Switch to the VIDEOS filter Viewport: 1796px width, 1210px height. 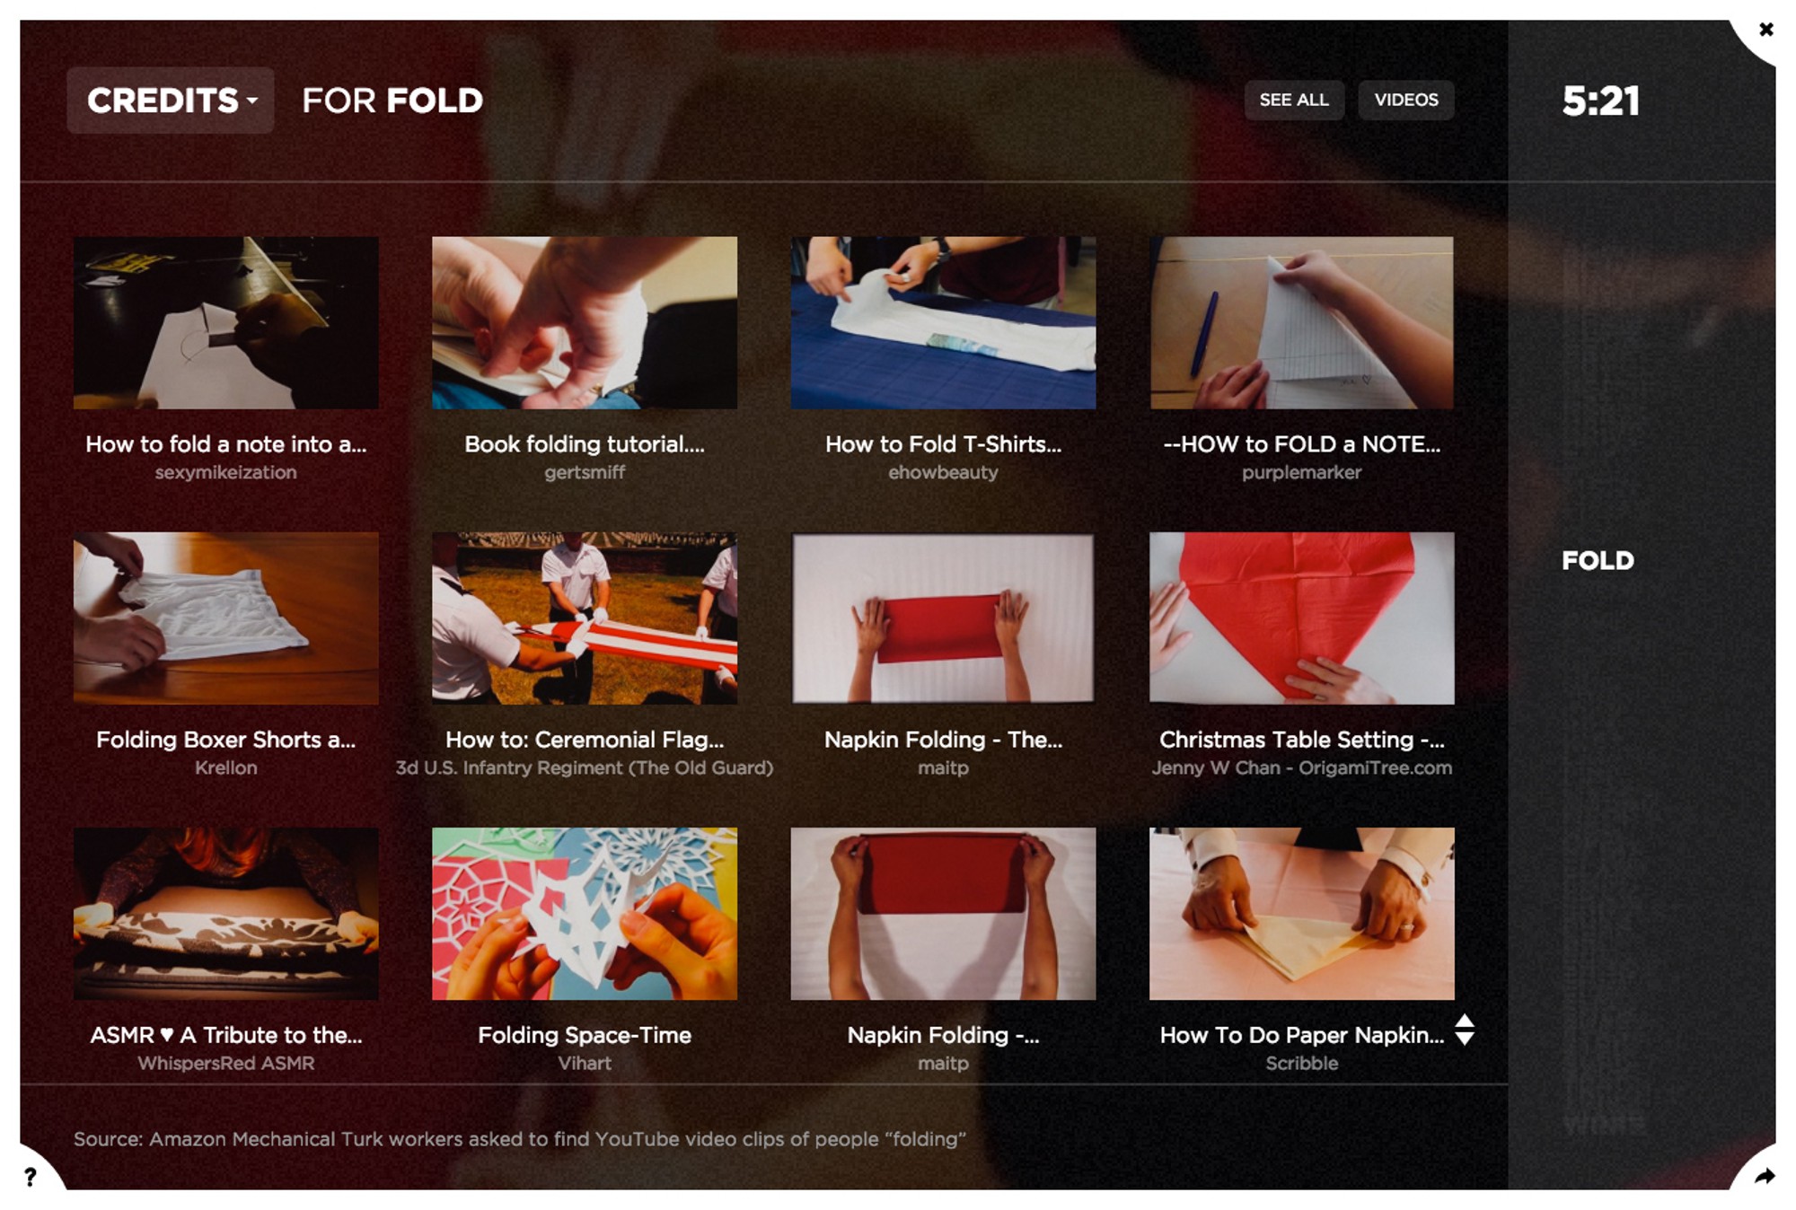[1405, 100]
